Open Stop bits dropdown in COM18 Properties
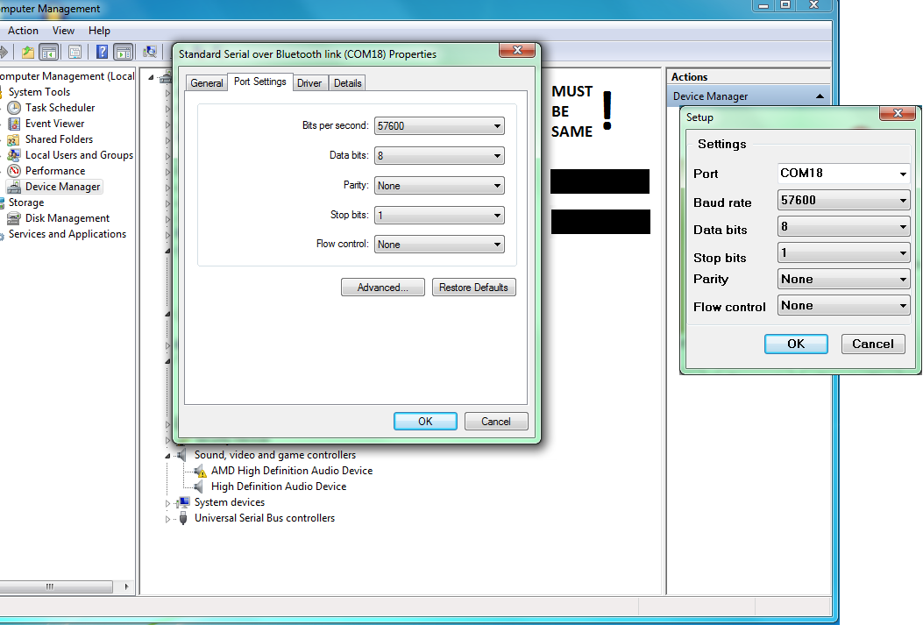The height and width of the screenshot is (625, 923). point(439,216)
